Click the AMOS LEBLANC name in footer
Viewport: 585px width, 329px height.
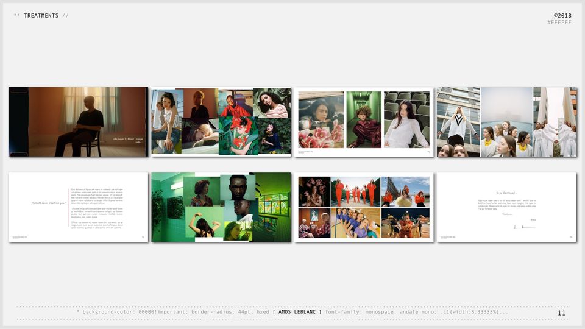pos(297,312)
